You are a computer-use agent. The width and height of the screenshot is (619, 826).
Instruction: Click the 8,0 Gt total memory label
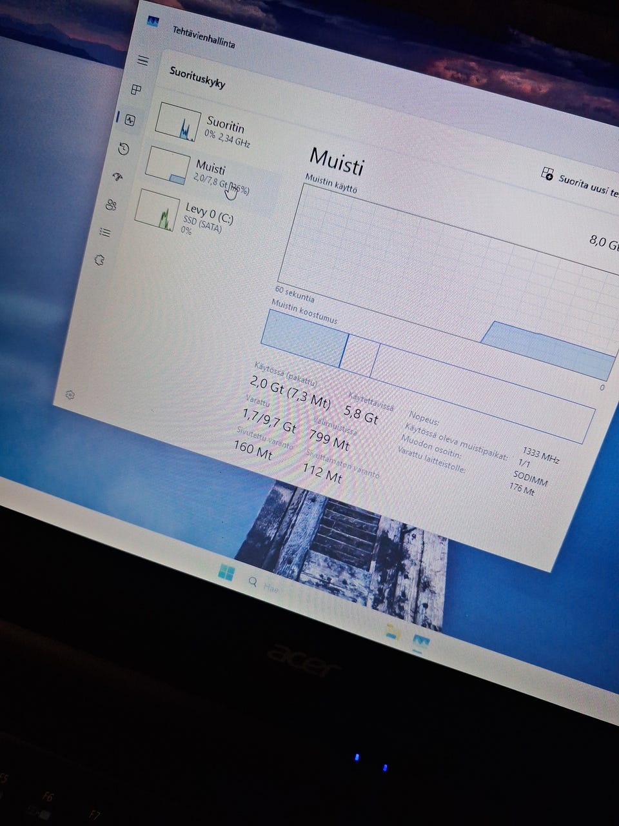coord(604,243)
